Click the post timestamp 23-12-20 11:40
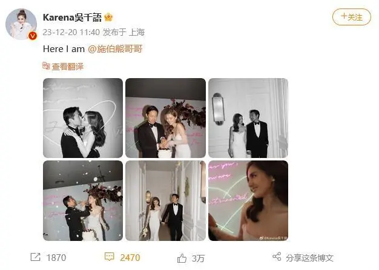The height and width of the screenshot is (270, 379). tap(71, 32)
